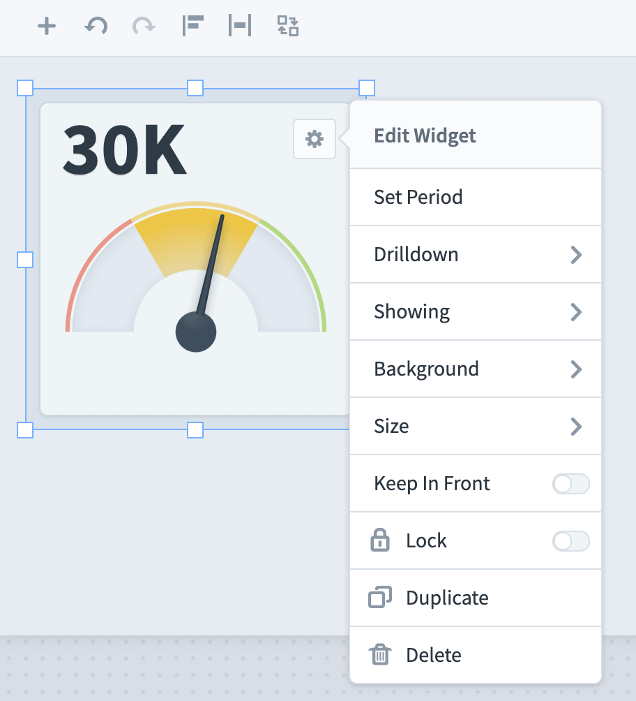The width and height of the screenshot is (636, 701).
Task: Toggle the Keep In Front switch
Action: [570, 484]
